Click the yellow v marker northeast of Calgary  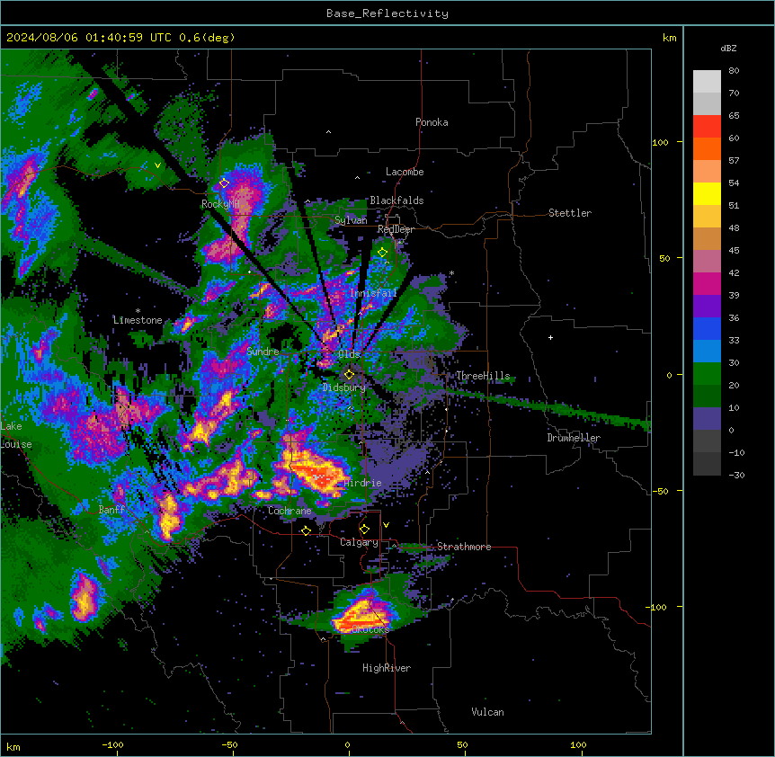(x=386, y=525)
